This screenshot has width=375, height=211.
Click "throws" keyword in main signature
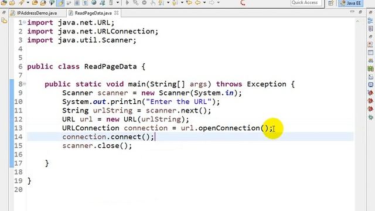coord(229,84)
